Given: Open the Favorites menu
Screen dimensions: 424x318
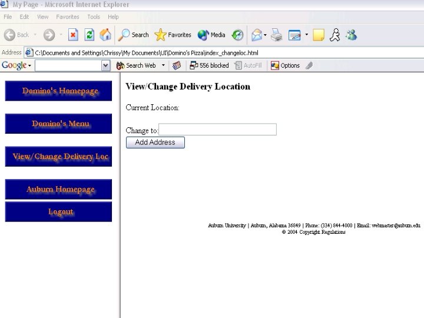Looking at the screenshot, I should tap(68, 16).
